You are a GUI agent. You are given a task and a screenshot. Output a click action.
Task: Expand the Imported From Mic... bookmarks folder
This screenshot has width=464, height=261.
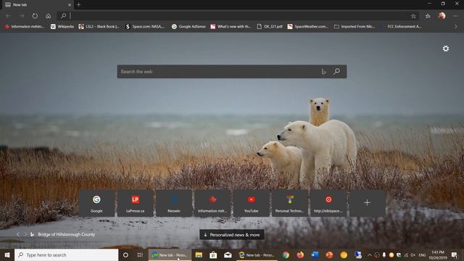(x=355, y=27)
